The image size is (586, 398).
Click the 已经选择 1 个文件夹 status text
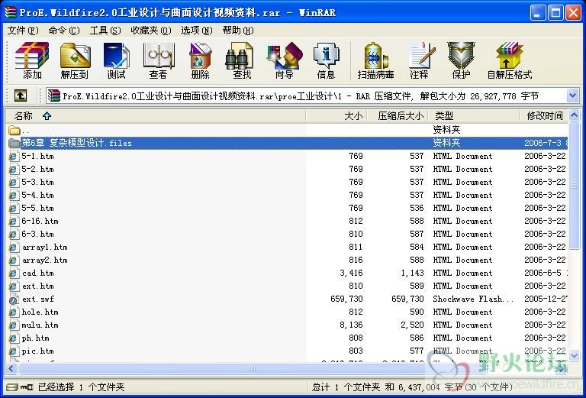click(81, 387)
